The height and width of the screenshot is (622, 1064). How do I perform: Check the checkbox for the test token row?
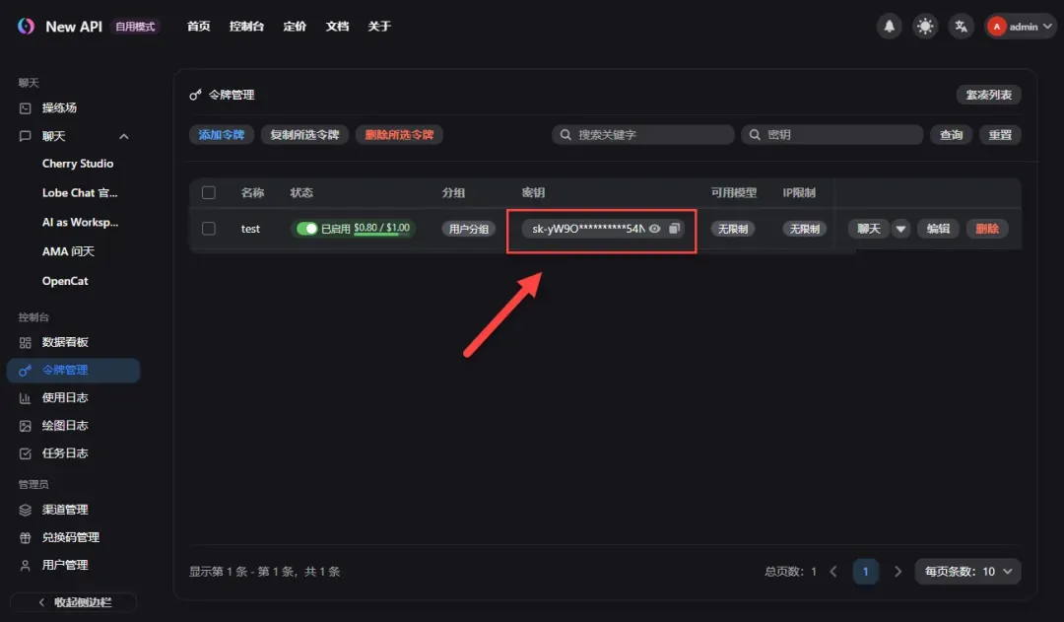[x=209, y=228]
